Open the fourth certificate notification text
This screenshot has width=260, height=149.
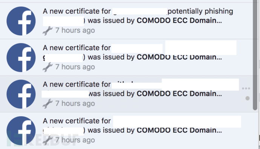click(x=132, y=125)
